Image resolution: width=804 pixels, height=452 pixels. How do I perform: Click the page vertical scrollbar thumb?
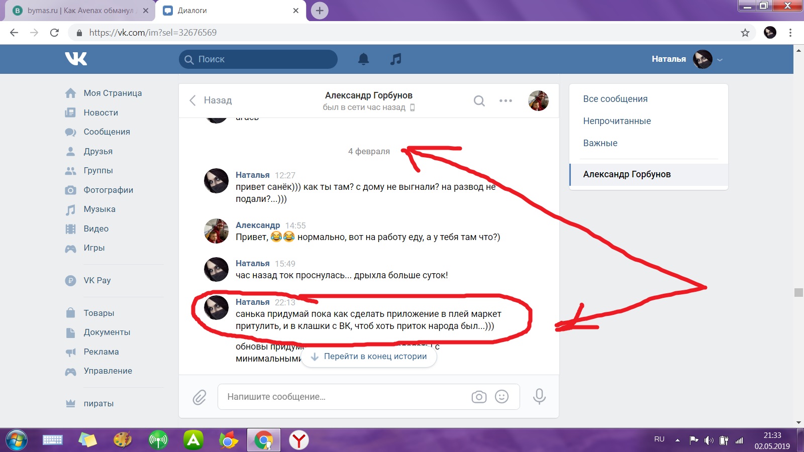(x=798, y=293)
